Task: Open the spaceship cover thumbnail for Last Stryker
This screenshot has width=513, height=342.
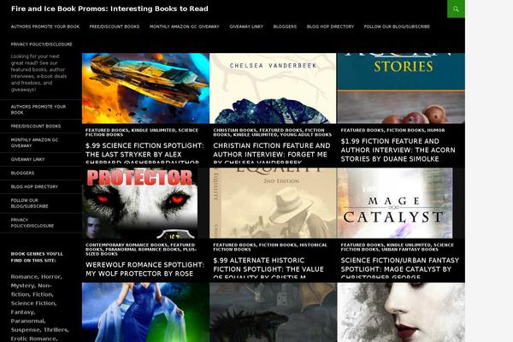Action: point(145,88)
